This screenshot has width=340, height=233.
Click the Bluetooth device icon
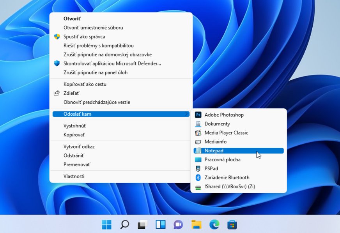click(198, 178)
